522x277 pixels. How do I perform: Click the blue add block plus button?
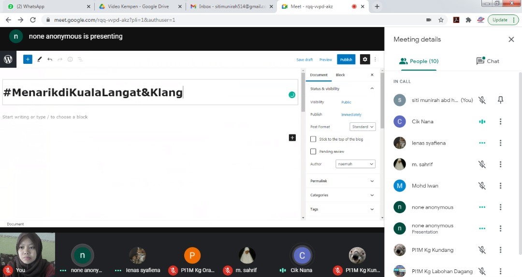click(28, 59)
